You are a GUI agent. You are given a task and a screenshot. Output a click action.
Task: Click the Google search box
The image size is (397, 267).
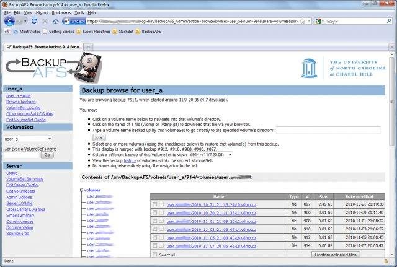[355, 21]
